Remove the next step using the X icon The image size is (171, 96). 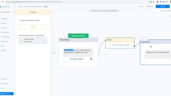45,40
